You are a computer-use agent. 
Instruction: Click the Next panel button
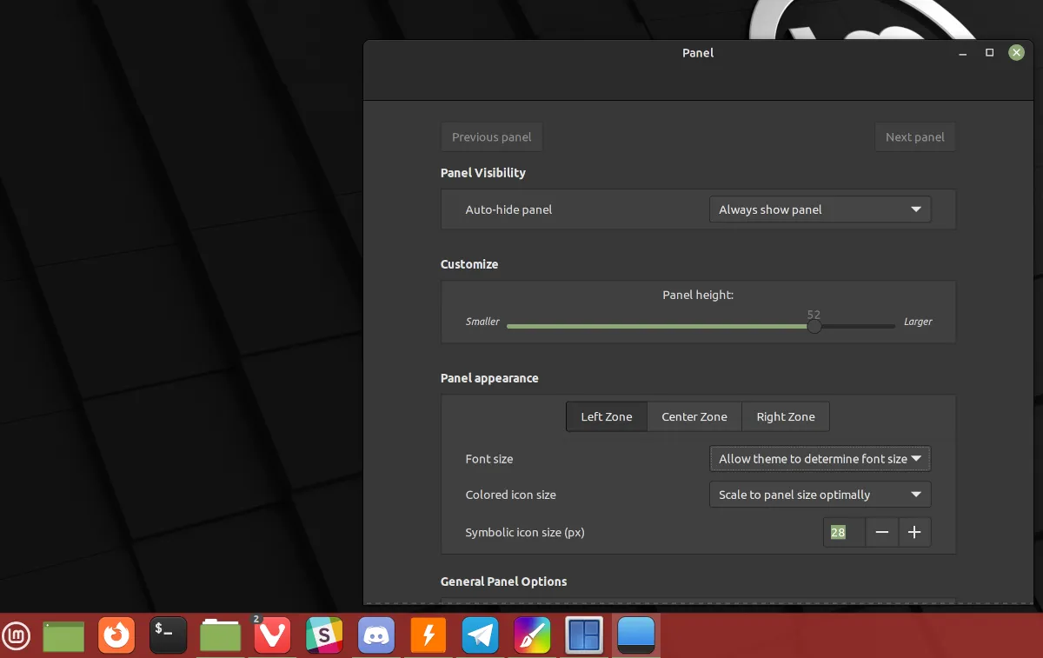(914, 136)
